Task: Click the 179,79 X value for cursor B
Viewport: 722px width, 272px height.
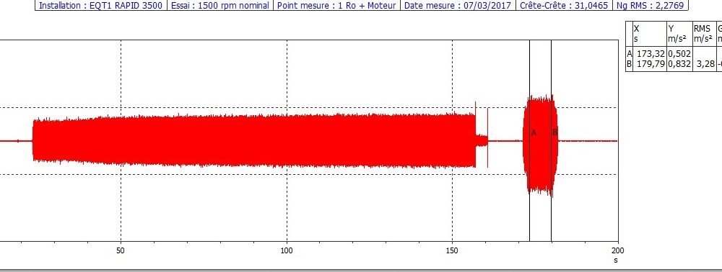Action: click(x=649, y=64)
